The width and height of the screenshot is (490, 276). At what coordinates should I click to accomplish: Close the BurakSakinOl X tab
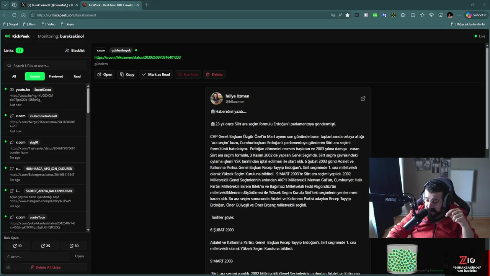pyautogui.click(x=76, y=5)
